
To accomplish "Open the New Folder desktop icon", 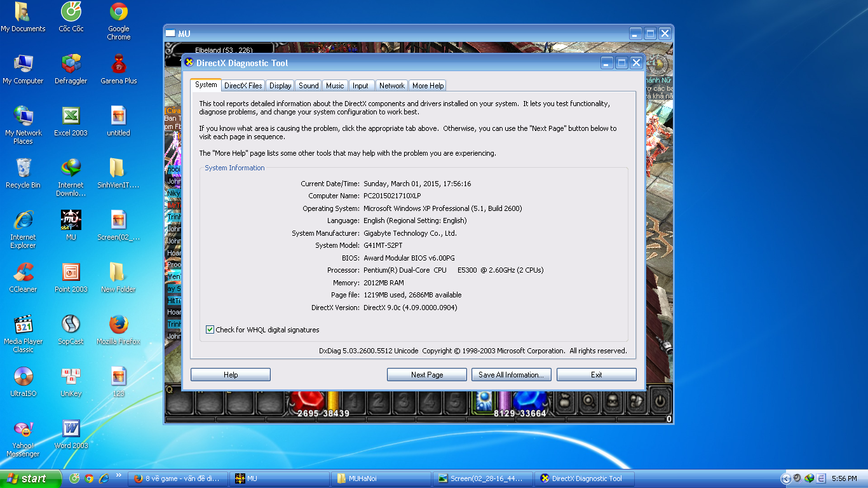I will point(119,278).
